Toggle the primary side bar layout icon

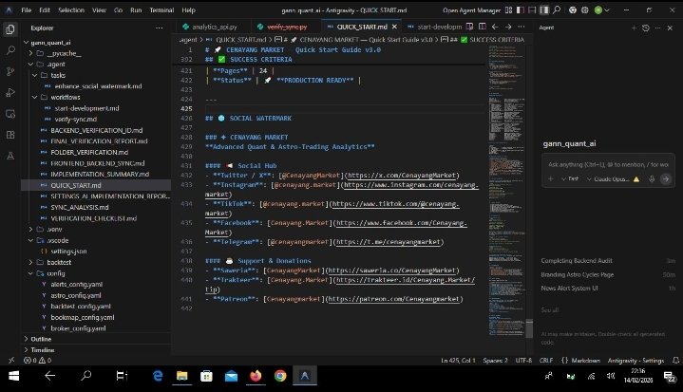521,9
